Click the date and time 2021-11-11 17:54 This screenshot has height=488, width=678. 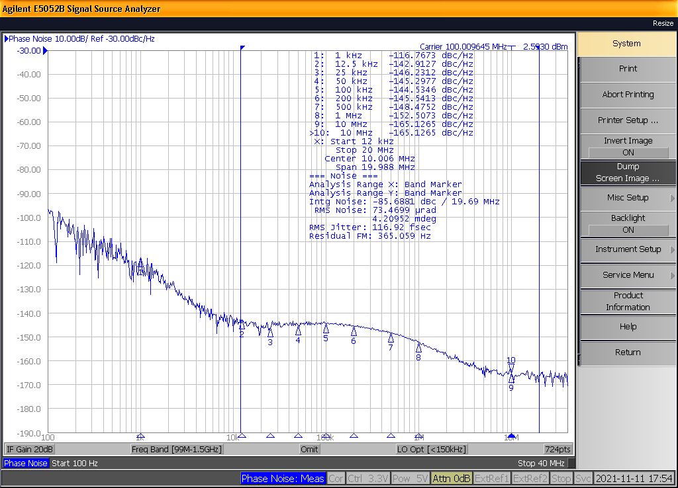pos(634,479)
